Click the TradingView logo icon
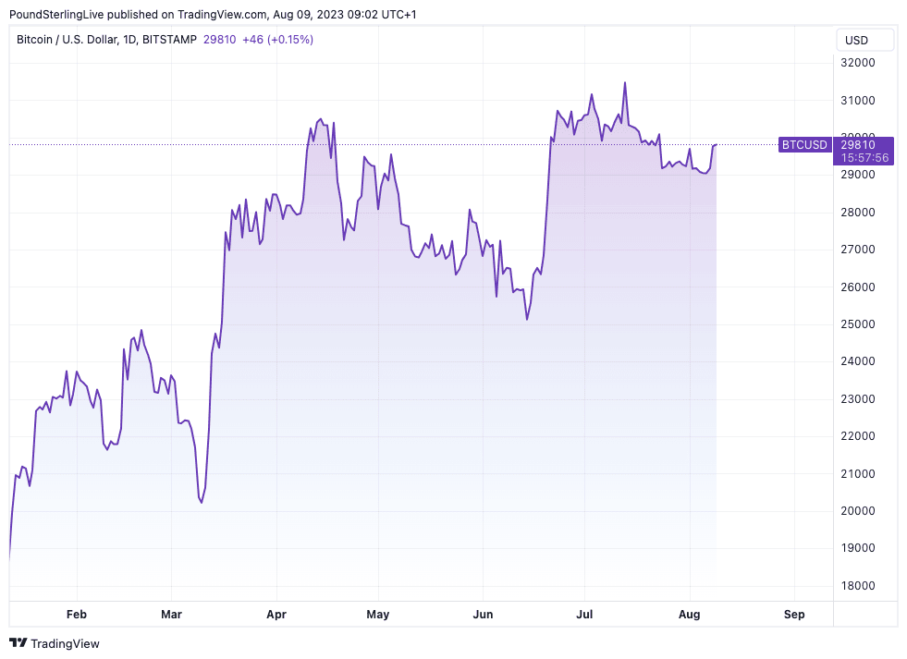This screenshot has height=659, width=907. 18,643
